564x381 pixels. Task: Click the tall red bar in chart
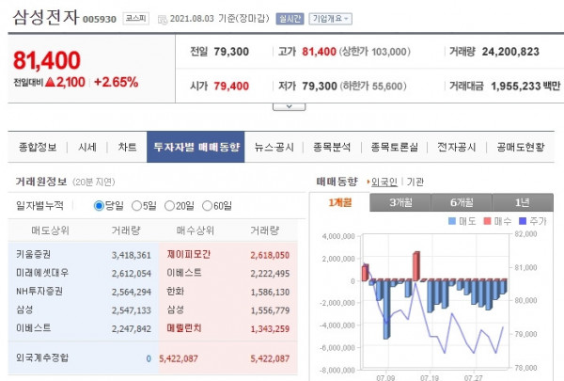pos(416,266)
